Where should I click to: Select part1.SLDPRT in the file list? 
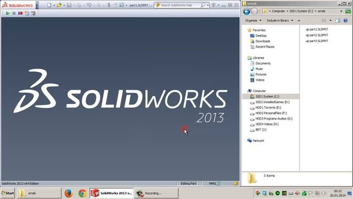point(317,29)
